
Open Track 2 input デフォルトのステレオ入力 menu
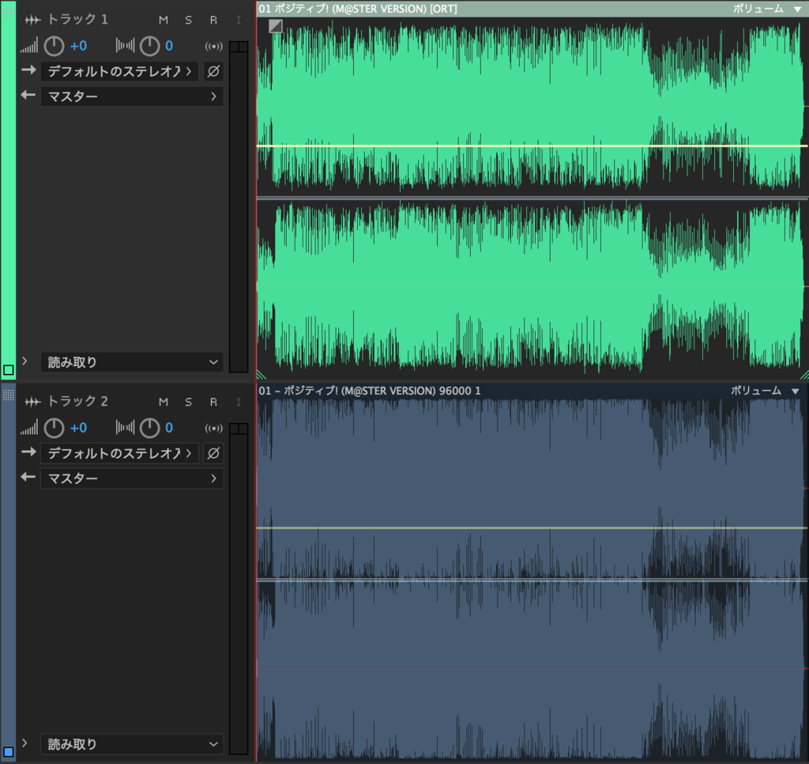tap(120, 453)
